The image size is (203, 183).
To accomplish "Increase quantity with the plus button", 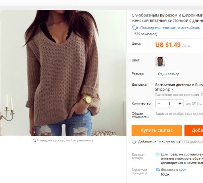I will point(180,103).
